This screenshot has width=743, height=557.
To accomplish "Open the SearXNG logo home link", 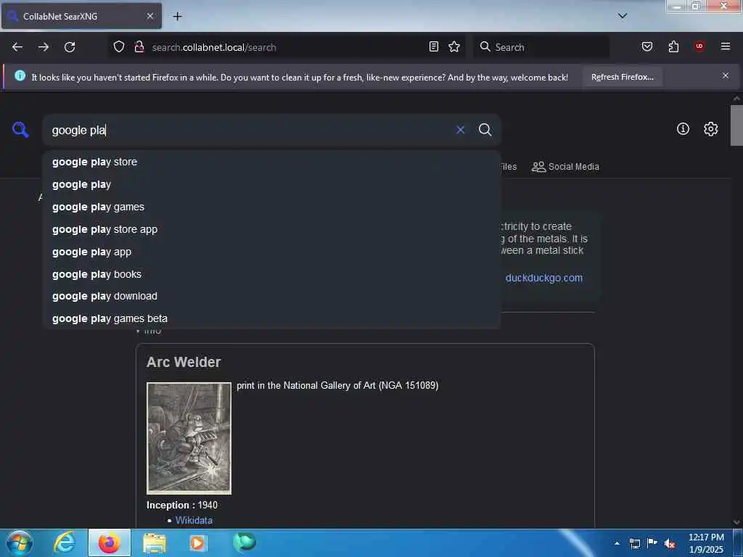I will (x=20, y=129).
